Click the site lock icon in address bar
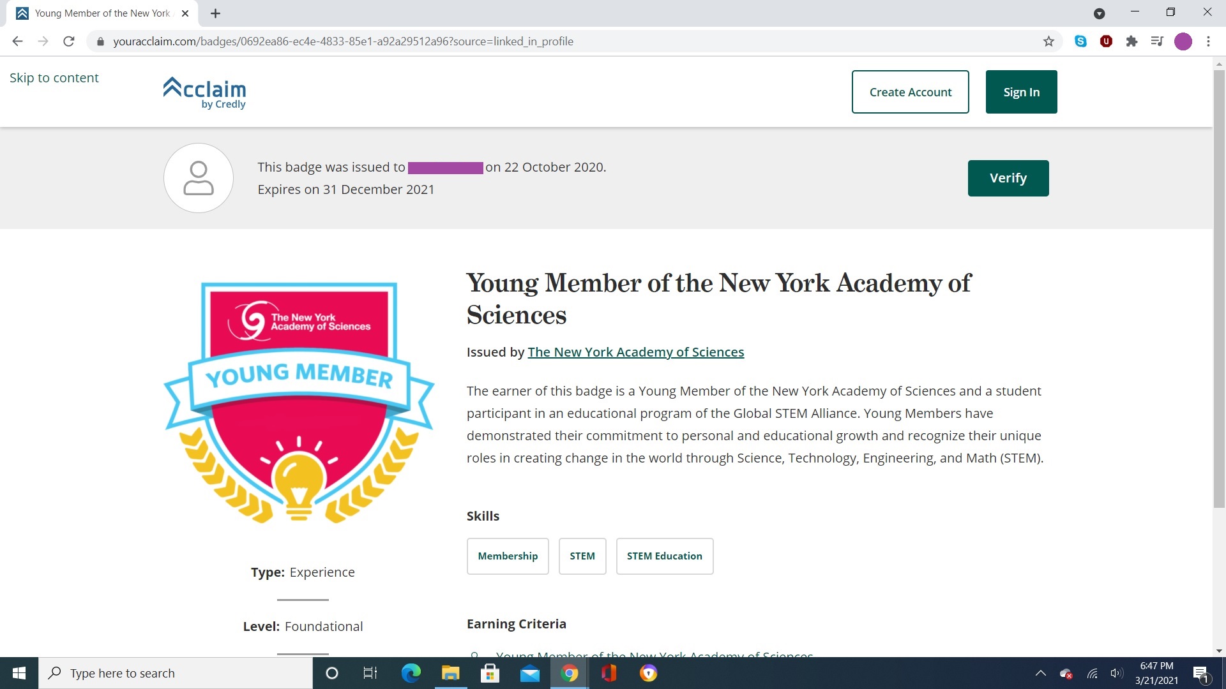Viewport: 1226px width, 689px height. (100, 41)
